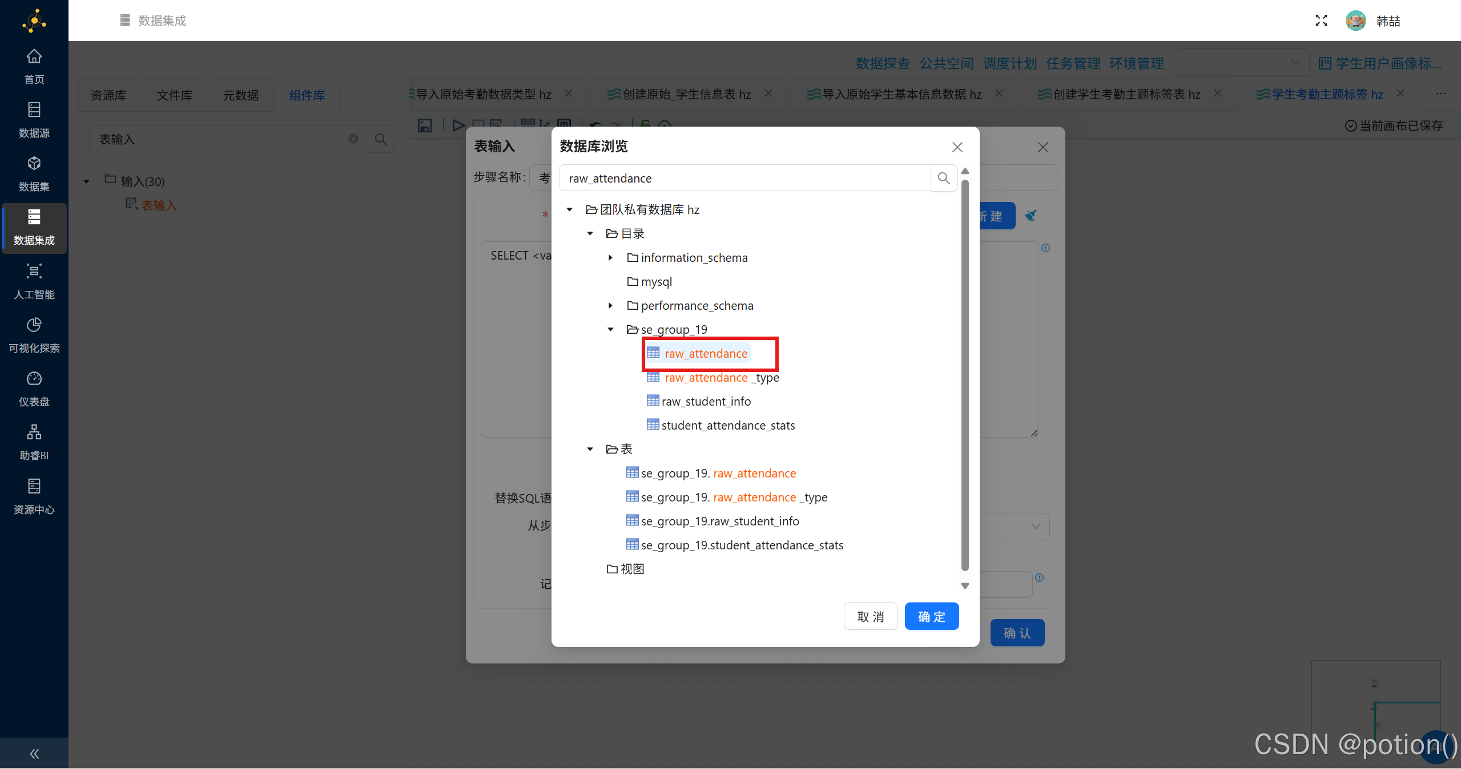Click the application logo at top left
Viewport: 1461px width, 769px height.
pos(34,21)
